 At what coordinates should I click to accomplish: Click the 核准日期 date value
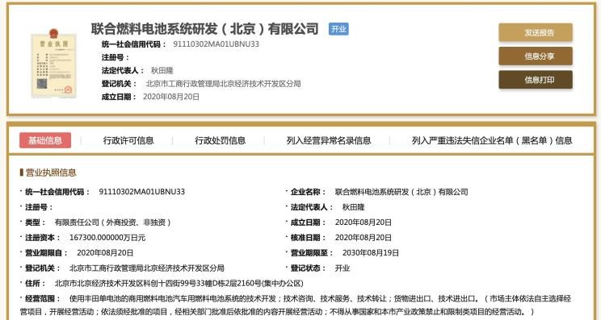[364, 238]
